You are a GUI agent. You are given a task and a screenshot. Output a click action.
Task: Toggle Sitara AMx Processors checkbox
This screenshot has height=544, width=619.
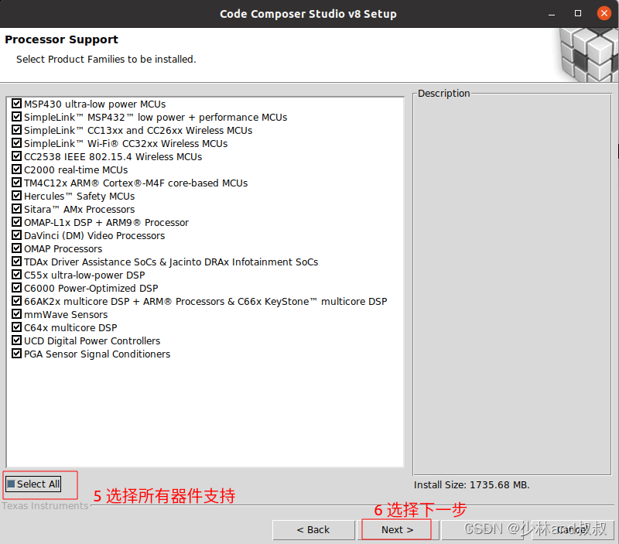point(16,208)
